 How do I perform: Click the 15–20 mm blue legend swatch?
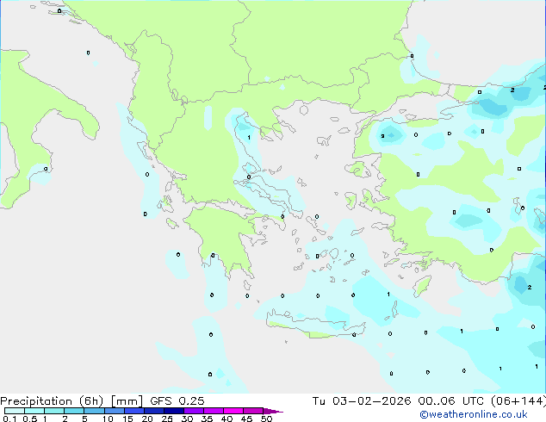pos(133,411)
